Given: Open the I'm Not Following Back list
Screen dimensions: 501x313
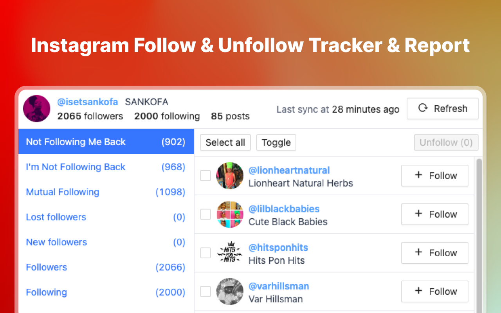Looking at the screenshot, I should tap(76, 167).
